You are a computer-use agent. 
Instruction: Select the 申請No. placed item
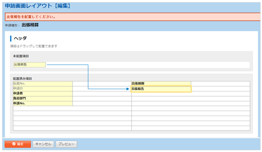pyautogui.click(x=43, y=103)
